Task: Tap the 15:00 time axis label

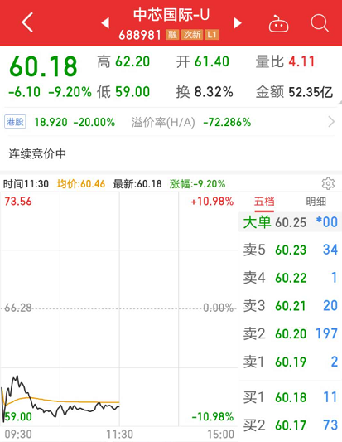Action: pos(220,435)
